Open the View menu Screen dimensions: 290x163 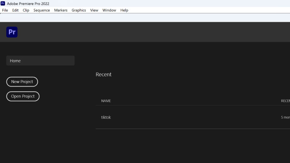[x=94, y=10]
